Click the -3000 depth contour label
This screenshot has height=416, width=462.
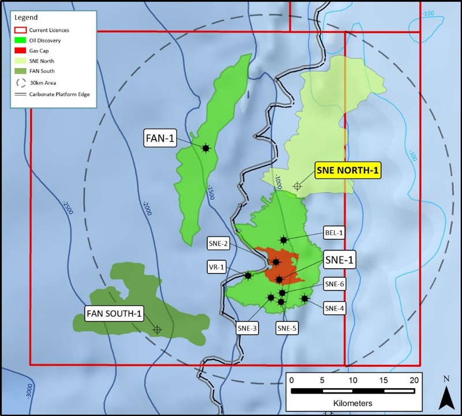tap(29, 391)
